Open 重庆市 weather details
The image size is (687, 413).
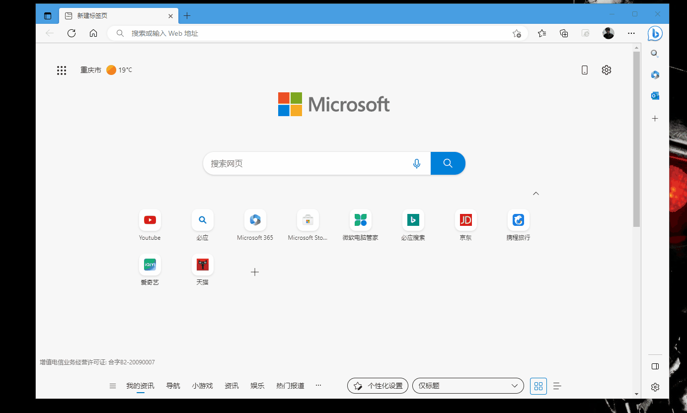click(x=91, y=70)
